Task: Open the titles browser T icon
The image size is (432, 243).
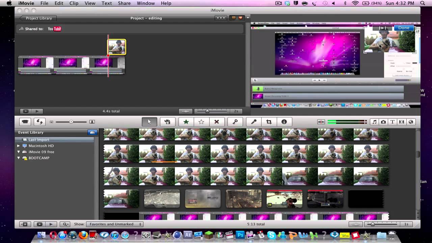Action: pos(393,122)
